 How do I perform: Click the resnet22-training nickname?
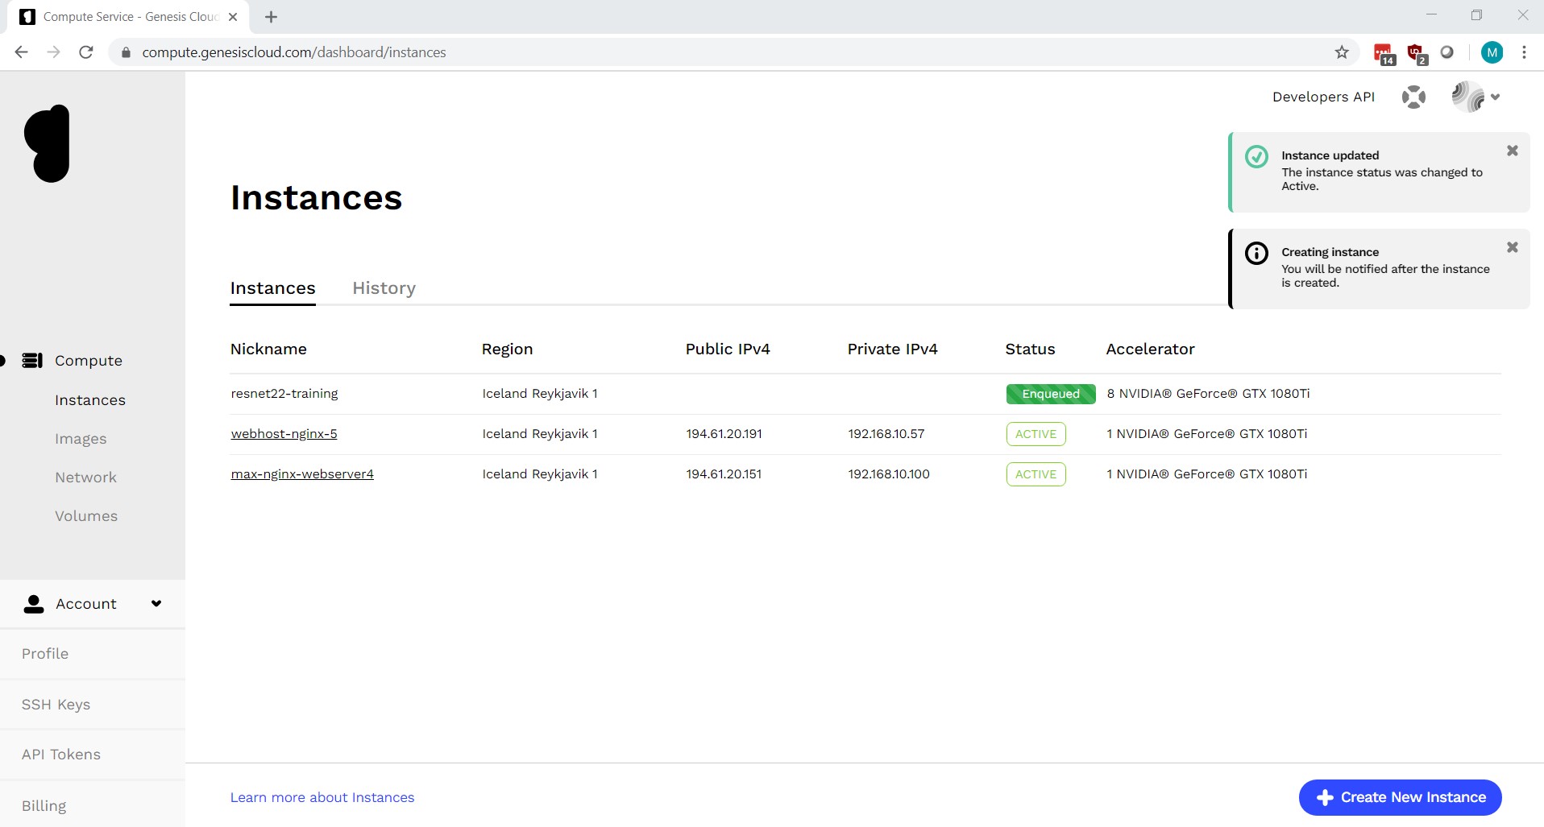[284, 393]
